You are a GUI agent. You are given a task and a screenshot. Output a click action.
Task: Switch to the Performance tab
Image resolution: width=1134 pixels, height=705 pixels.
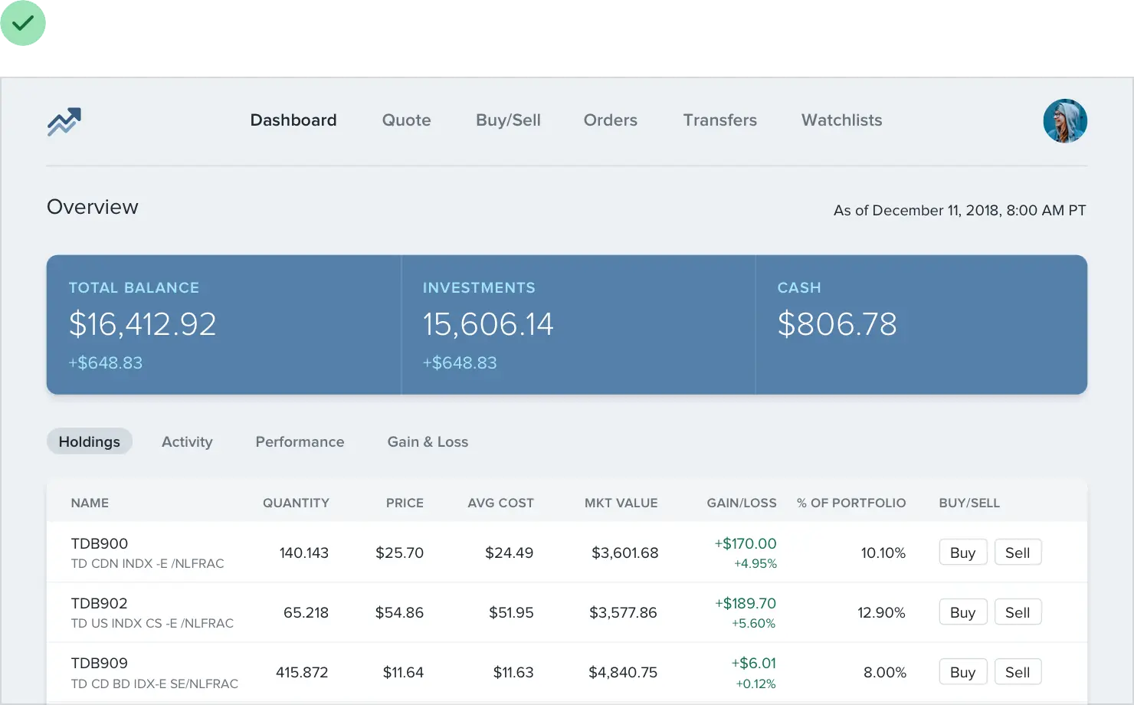pyautogui.click(x=300, y=442)
